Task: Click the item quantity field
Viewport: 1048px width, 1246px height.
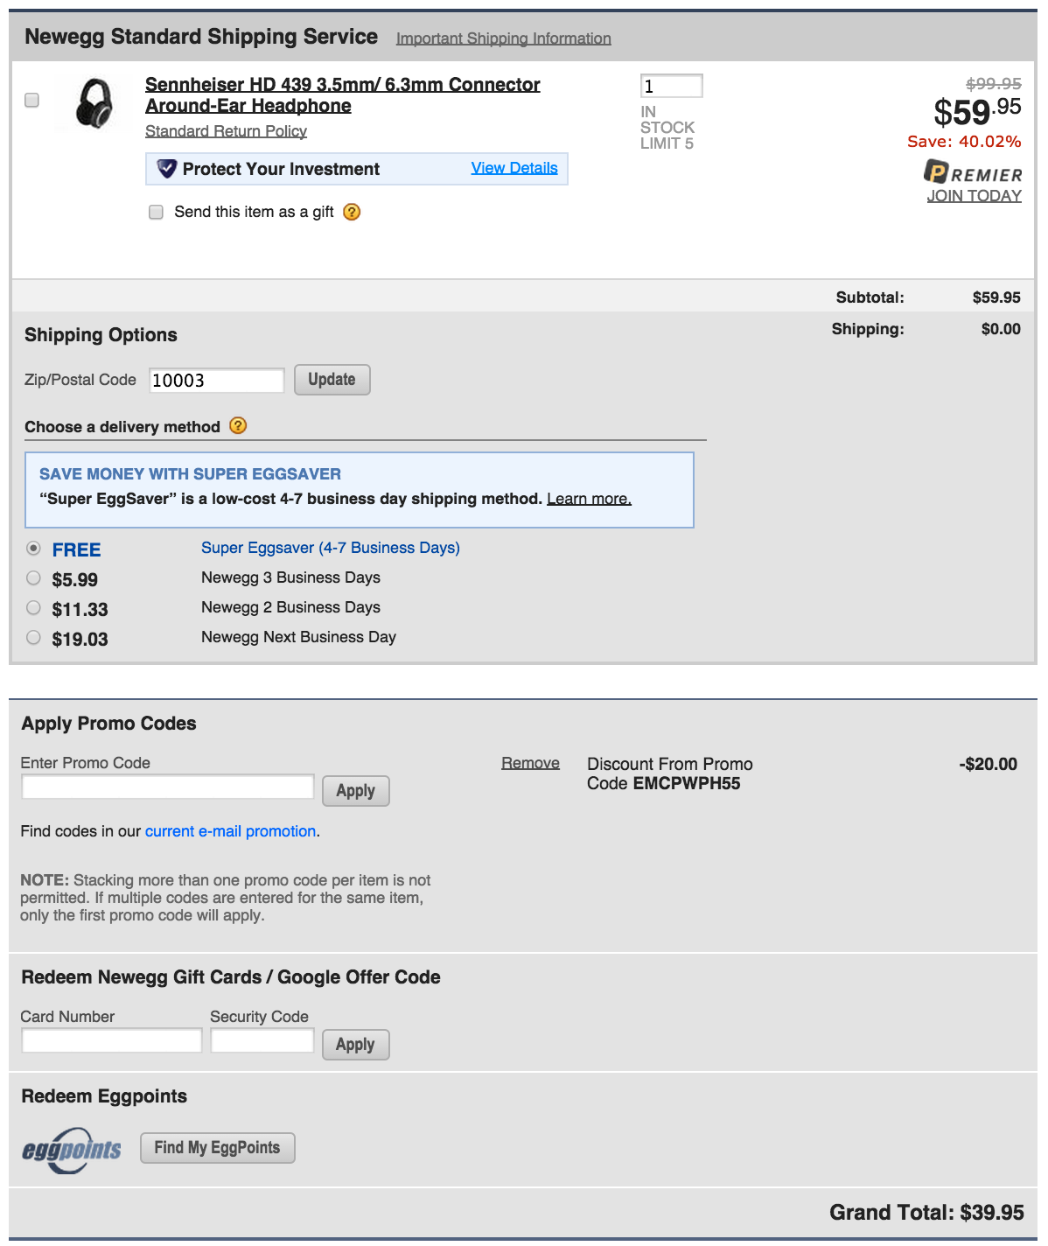Action: click(671, 86)
